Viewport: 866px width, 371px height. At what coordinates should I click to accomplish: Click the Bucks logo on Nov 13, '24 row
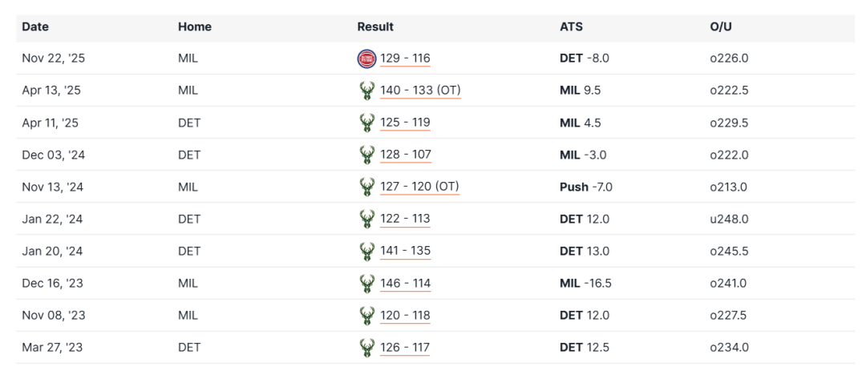click(x=366, y=187)
